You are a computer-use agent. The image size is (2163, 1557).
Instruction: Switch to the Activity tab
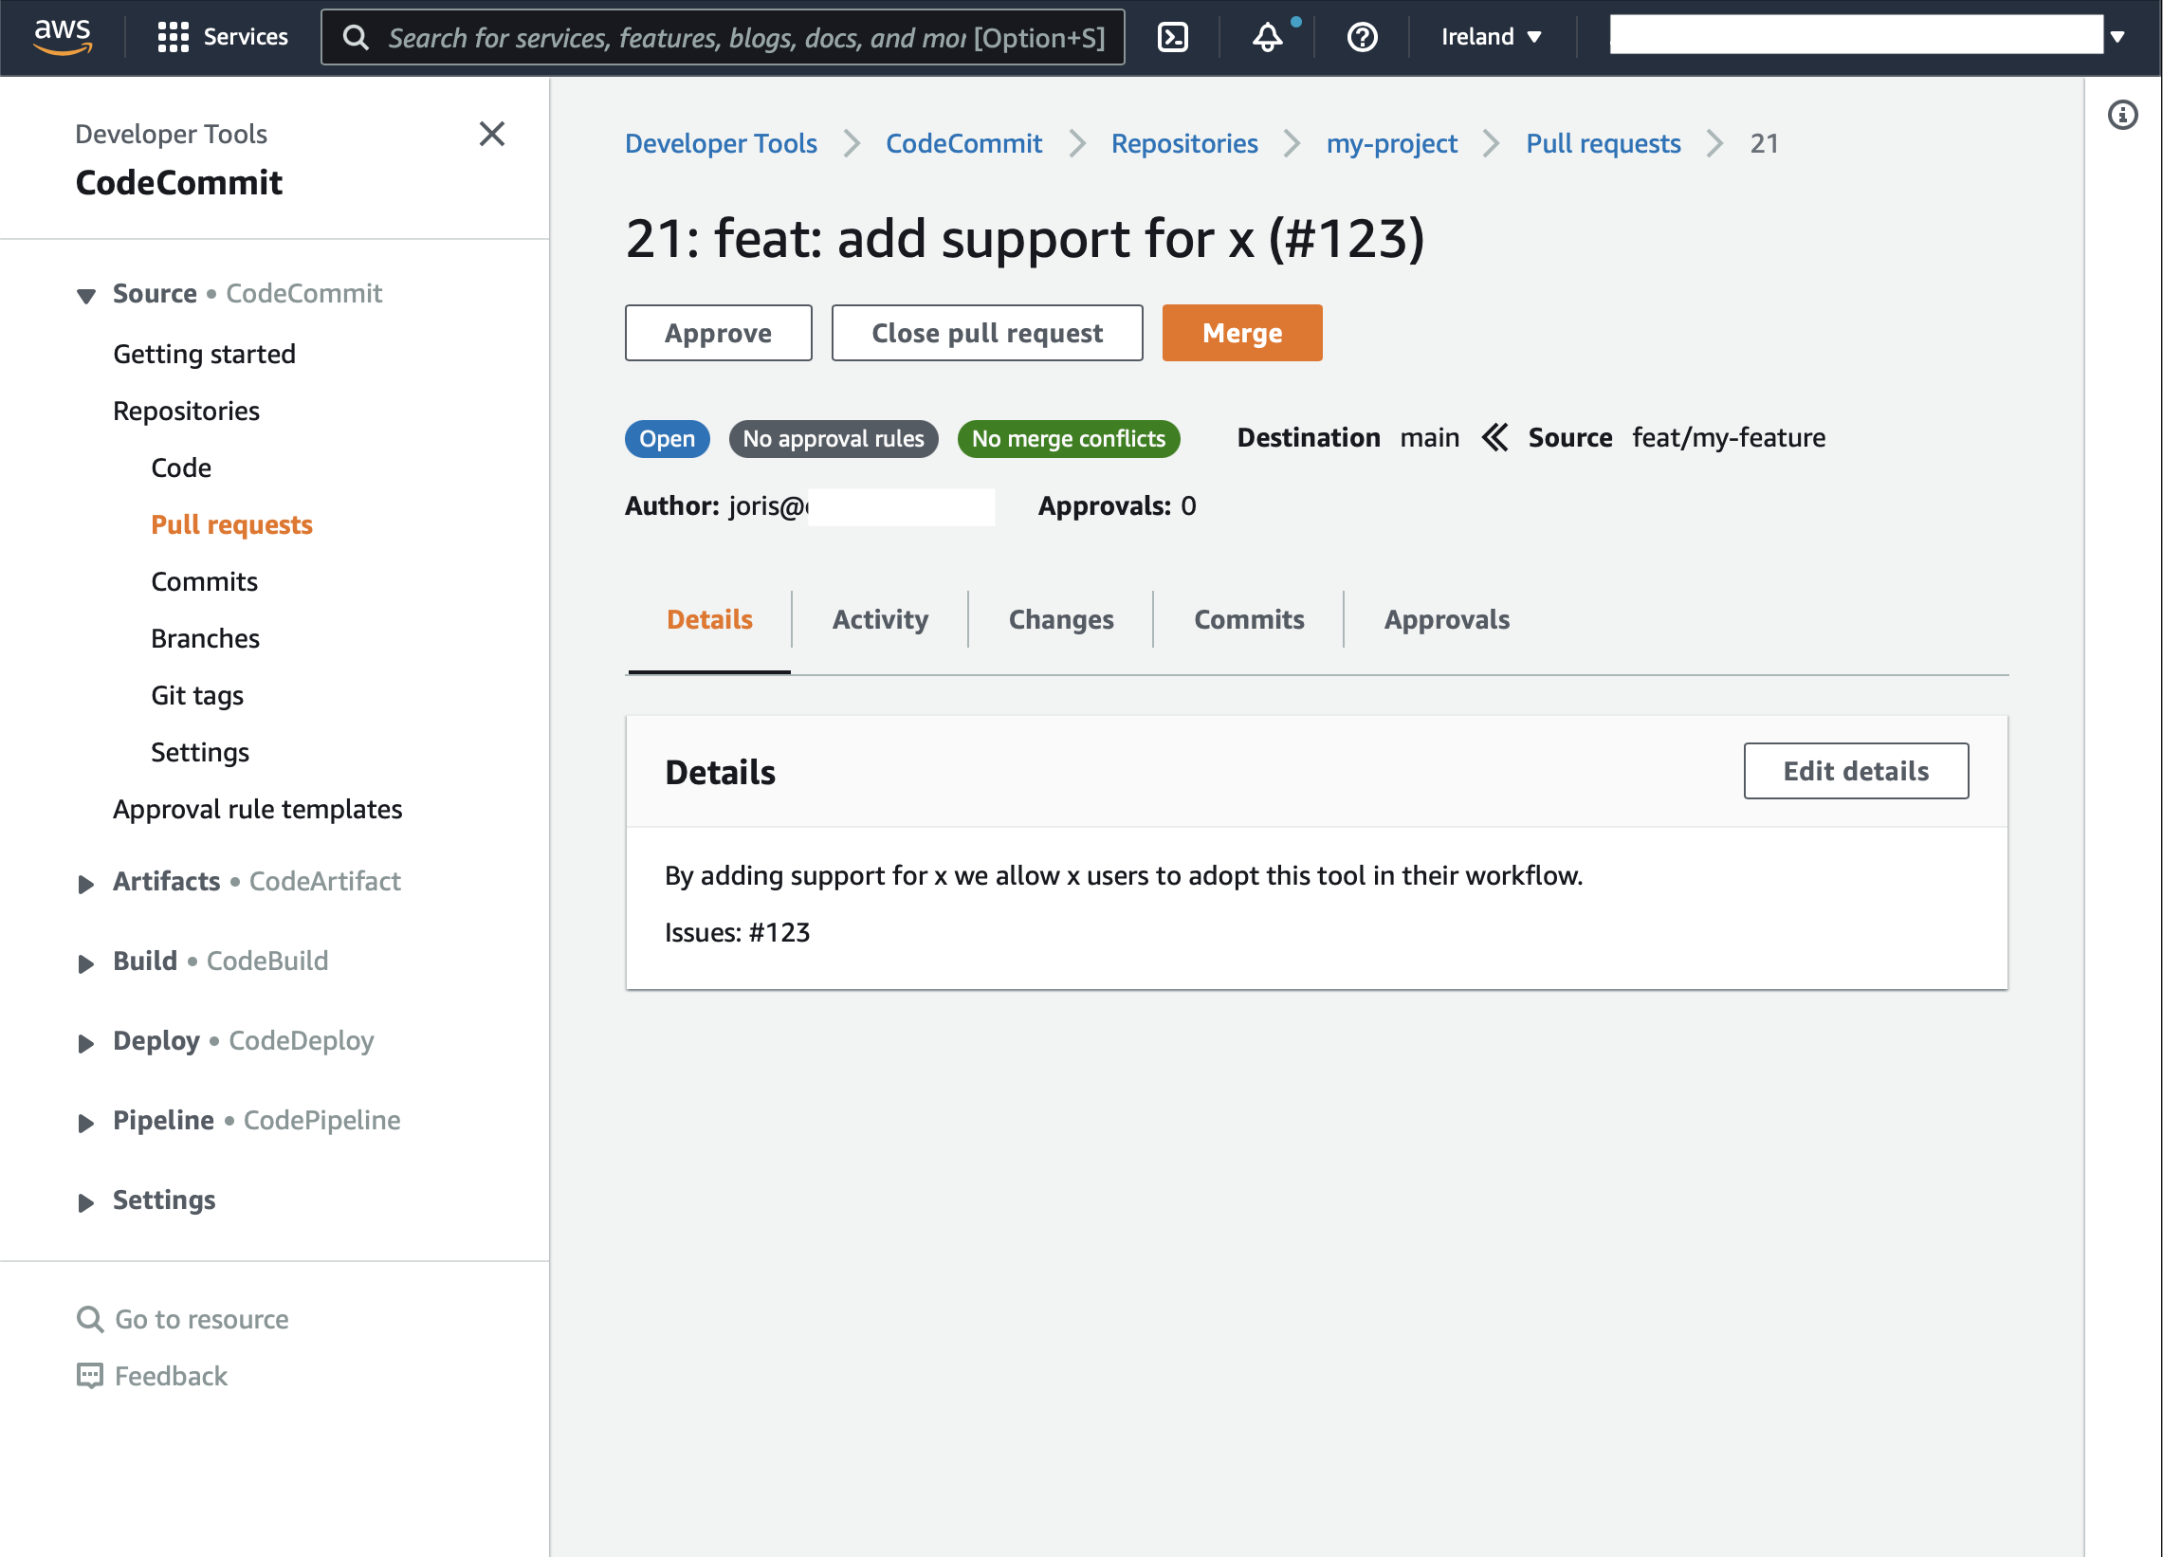click(879, 620)
